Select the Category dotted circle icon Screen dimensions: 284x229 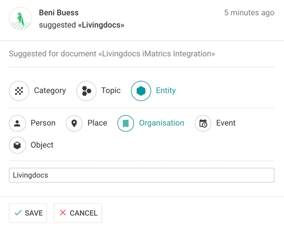pyautogui.click(x=19, y=91)
